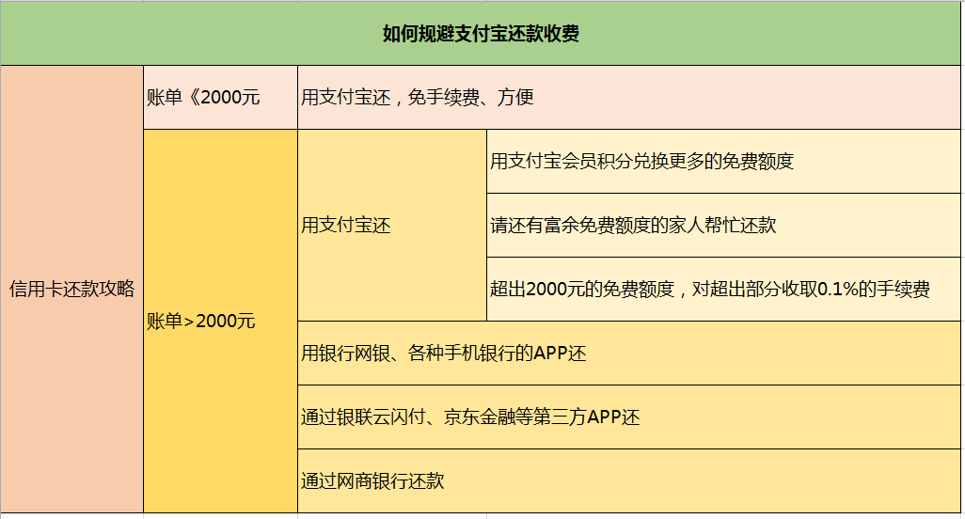
Task: Select 通过银联云闪付、京东金融等第三方APP还 cell
Action: [x=629, y=417]
